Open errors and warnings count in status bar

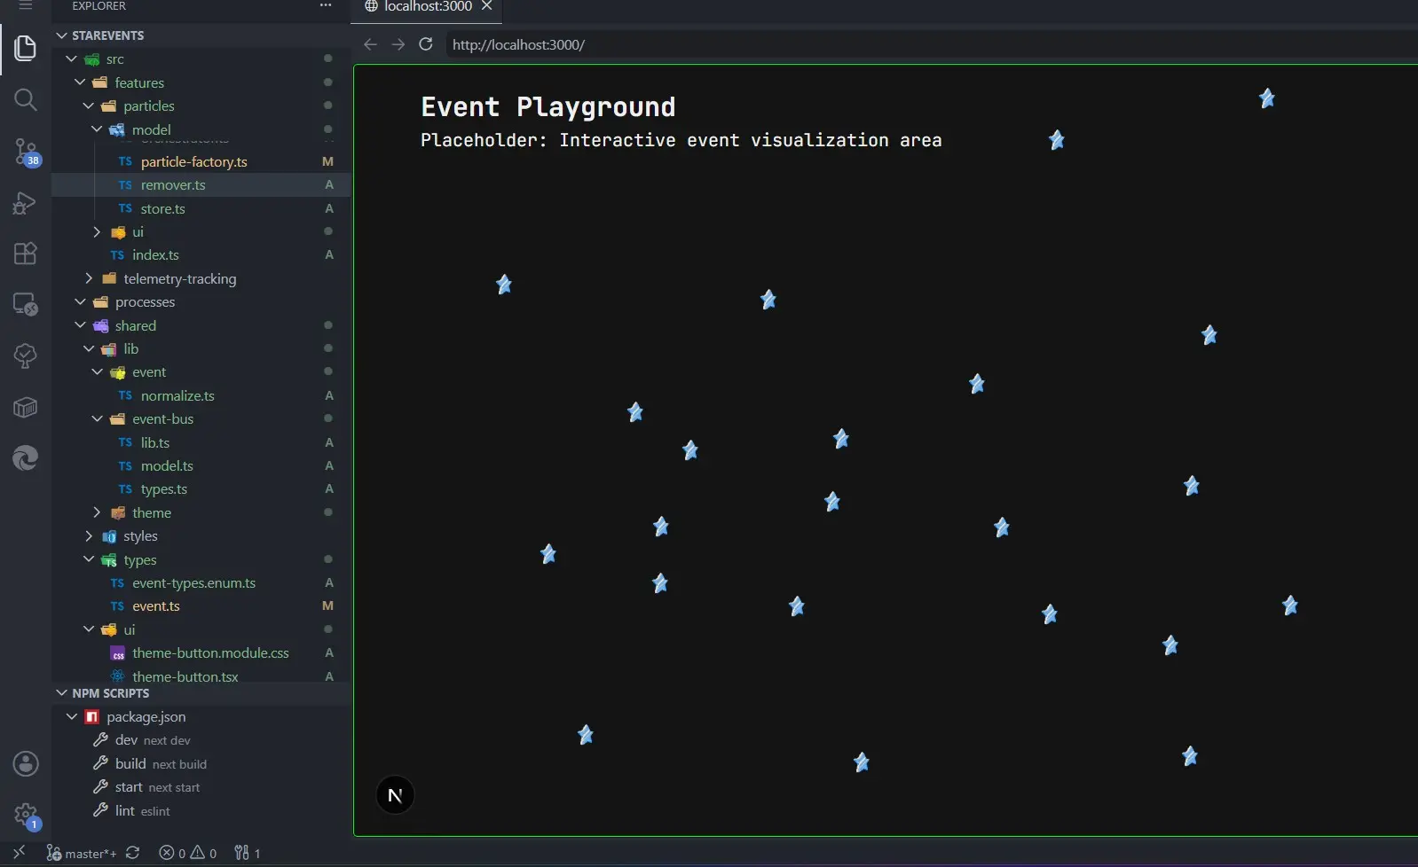point(188,853)
